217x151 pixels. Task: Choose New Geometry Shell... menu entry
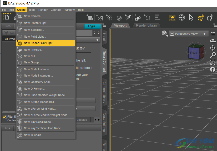coord(46,82)
